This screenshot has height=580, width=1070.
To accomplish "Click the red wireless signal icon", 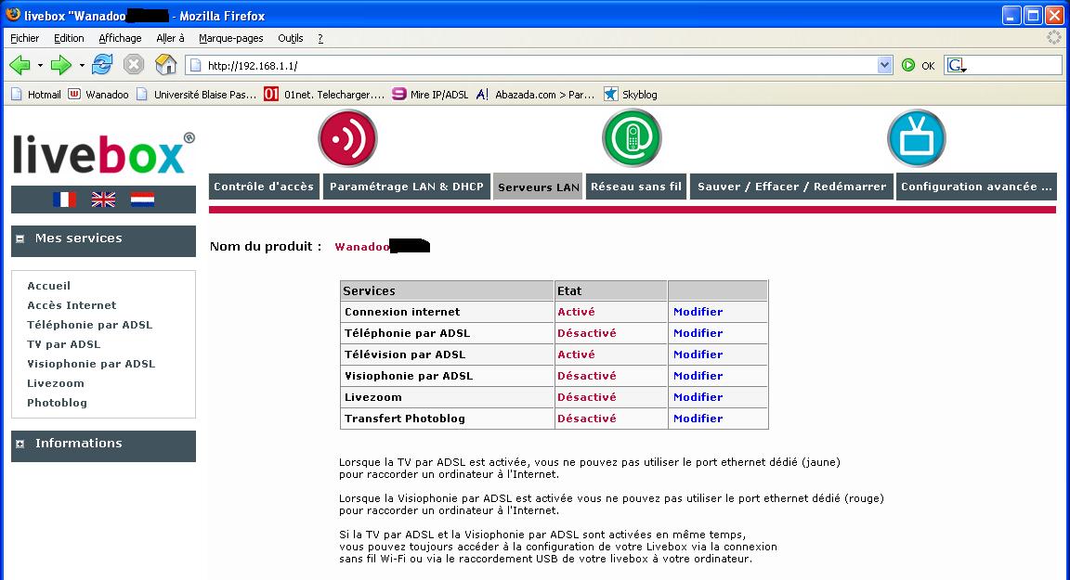I will [x=348, y=138].
